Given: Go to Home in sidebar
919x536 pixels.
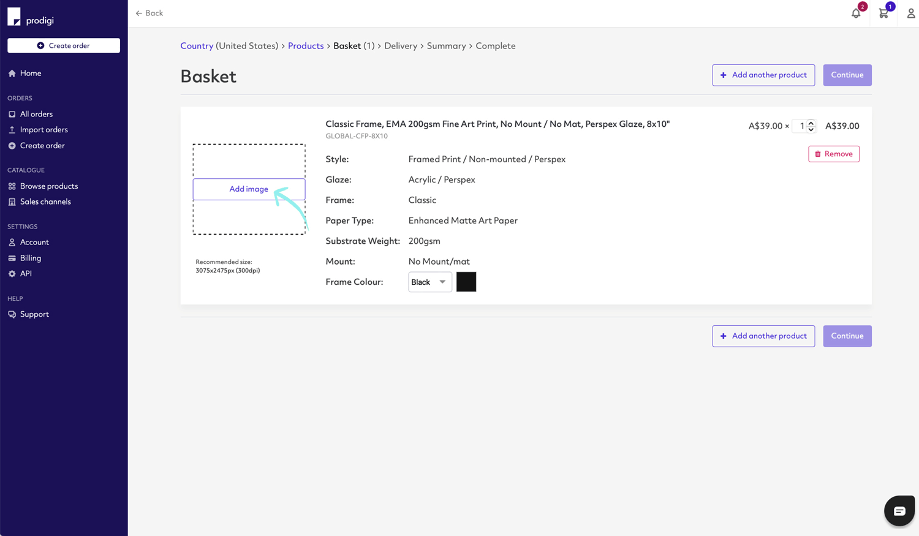Looking at the screenshot, I should pos(31,73).
